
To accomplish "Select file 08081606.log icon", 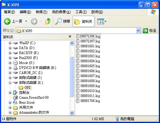I will (78, 71).
